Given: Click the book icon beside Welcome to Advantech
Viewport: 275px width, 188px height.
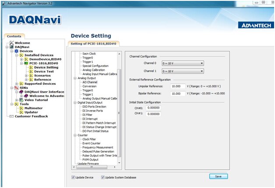Looking at the screenshot, I should click(x=26, y=96).
